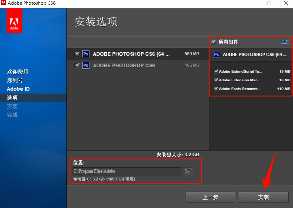
Task: Click the 位置: label
Action: (x=79, y=162)
